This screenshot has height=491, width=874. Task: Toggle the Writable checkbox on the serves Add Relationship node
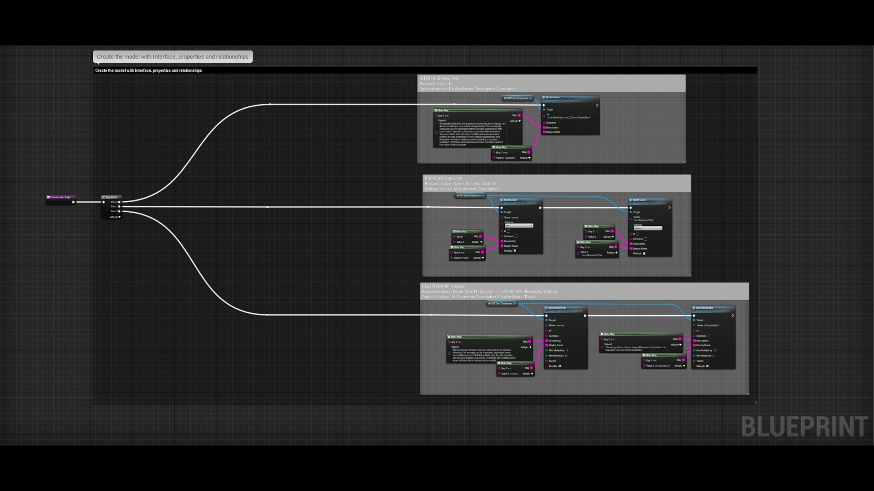pos(560,366)
